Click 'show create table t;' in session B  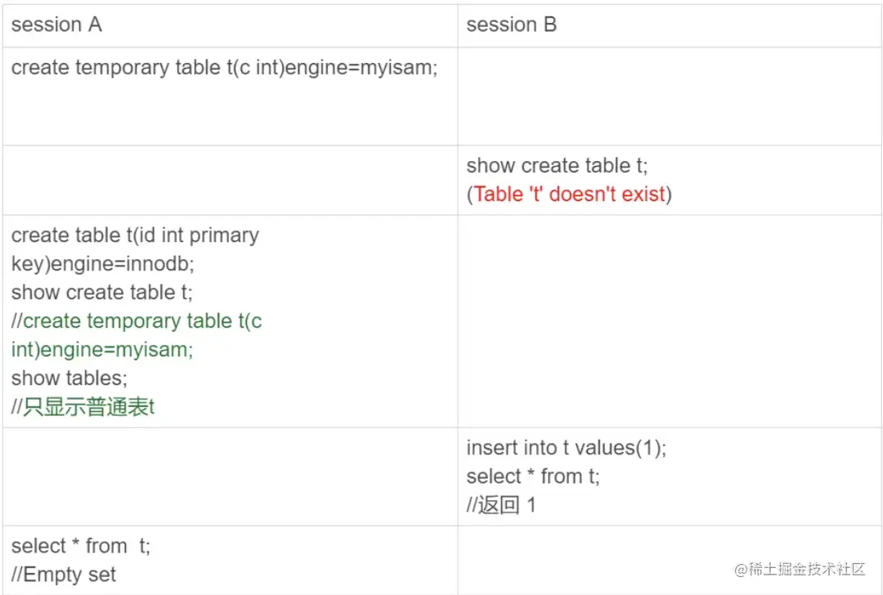557,166
